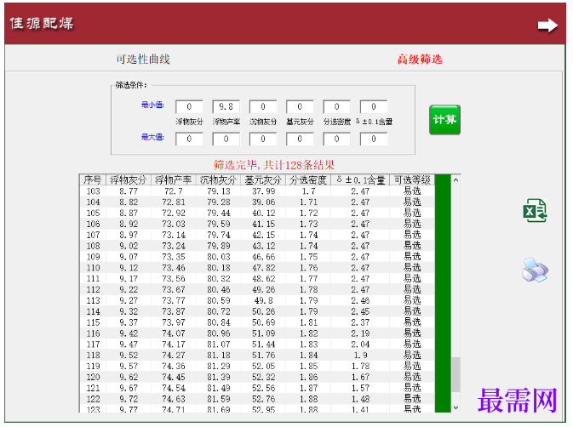Click the 基元灰分 maximum value field
573x427 pixels.
(x=300, y=139)
